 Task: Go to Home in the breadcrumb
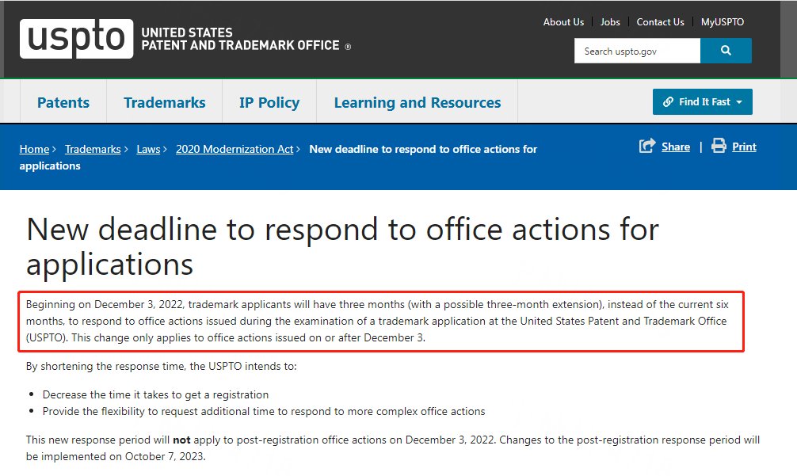[x=34, y=150]
